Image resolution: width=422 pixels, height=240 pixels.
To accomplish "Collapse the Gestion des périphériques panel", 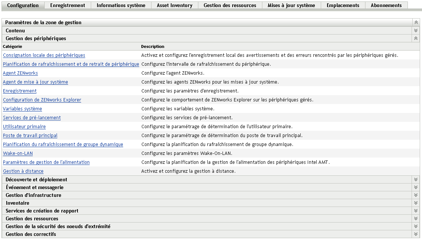I will [x=415, y=38].
